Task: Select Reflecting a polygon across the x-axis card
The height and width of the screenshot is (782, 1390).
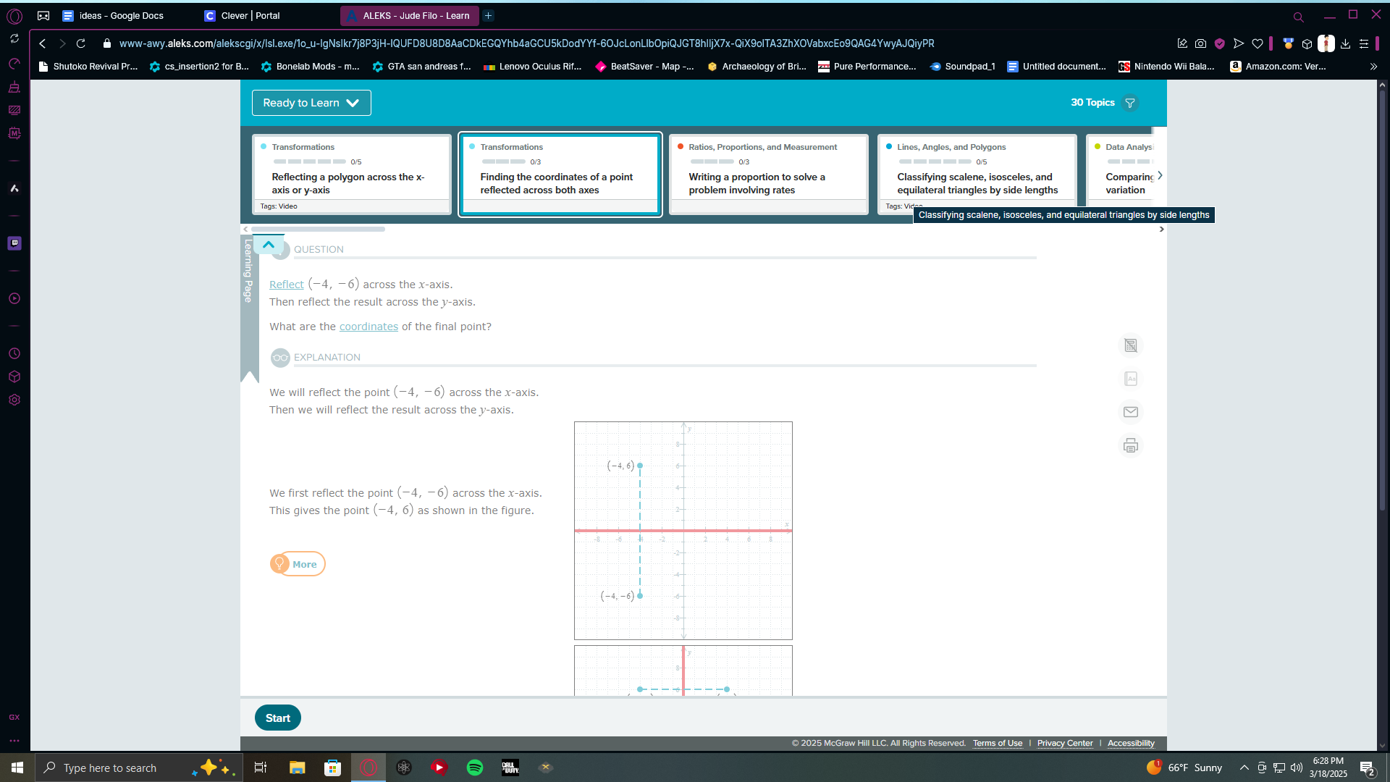Action: 352,175
